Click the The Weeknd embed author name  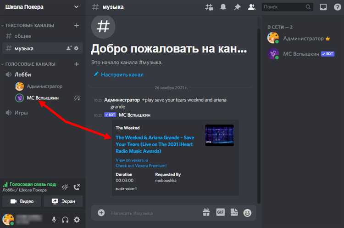128,128
